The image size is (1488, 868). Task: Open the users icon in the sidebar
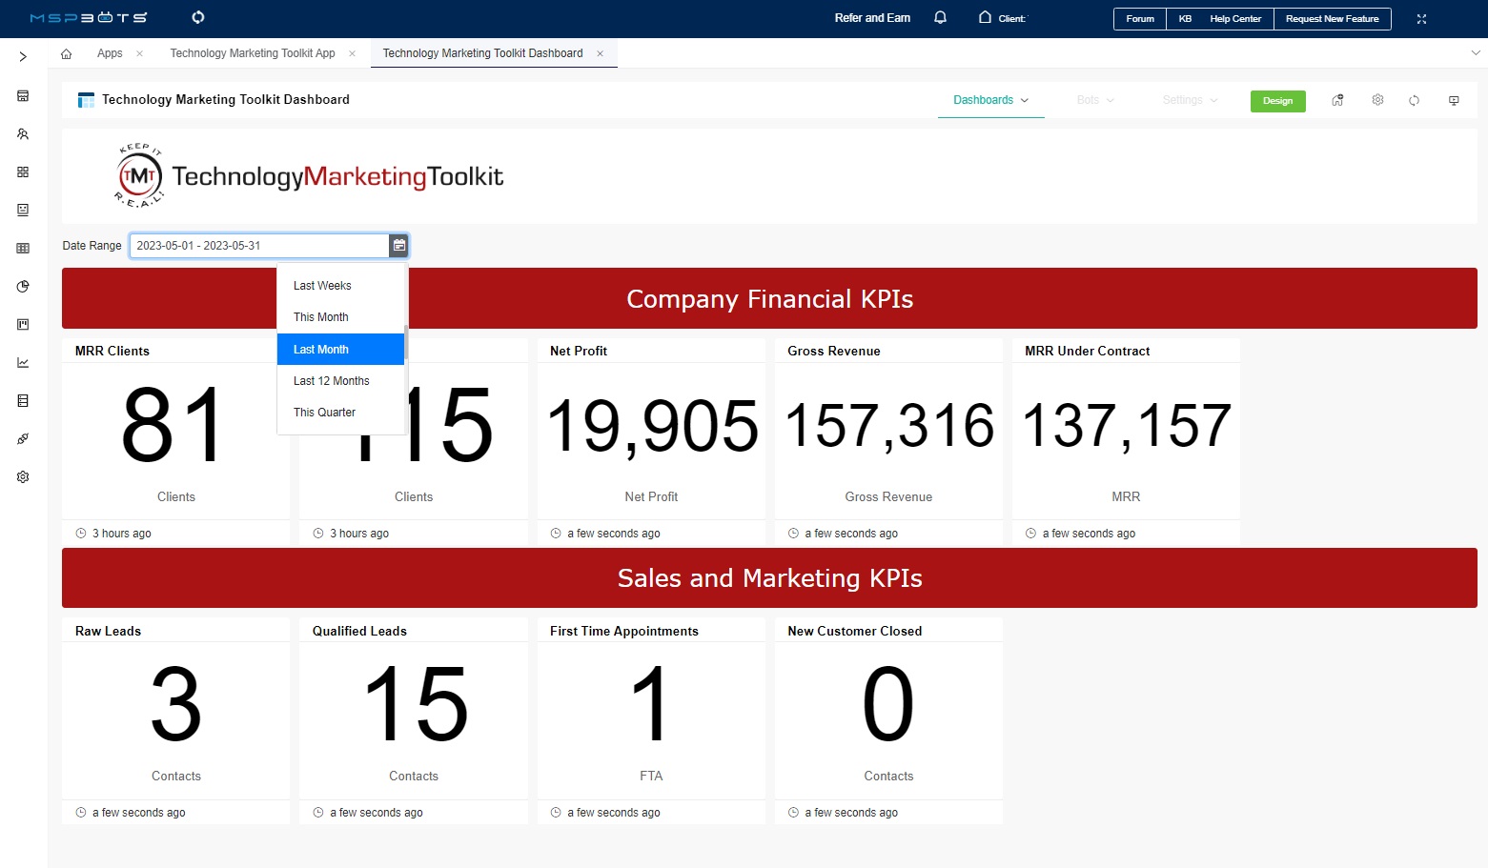tap(23, 134)
